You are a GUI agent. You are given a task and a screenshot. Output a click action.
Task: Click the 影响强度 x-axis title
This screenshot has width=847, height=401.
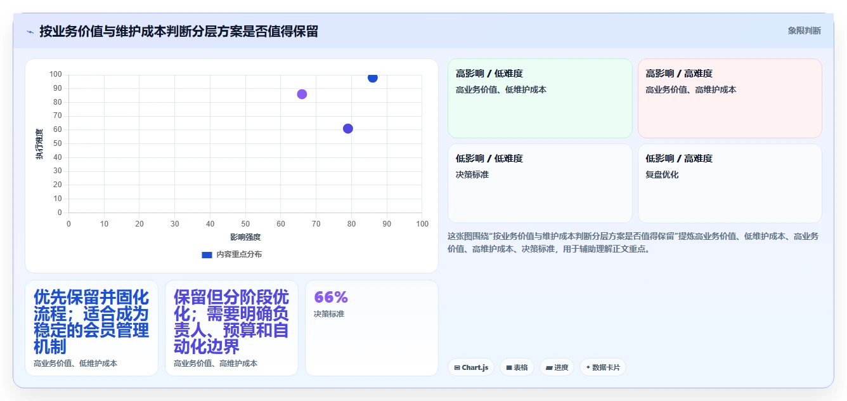(x=245, y=237)
